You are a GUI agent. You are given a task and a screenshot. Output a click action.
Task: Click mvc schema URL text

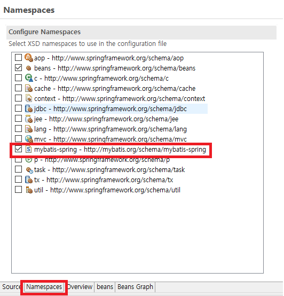[120, 139]
